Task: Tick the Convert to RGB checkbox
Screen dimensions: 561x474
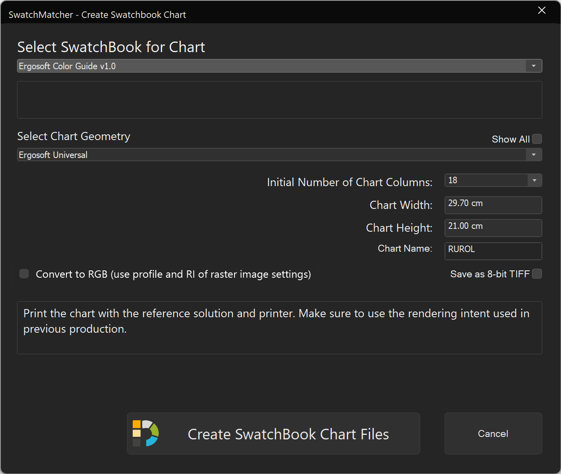Action: tap(24, 274)
